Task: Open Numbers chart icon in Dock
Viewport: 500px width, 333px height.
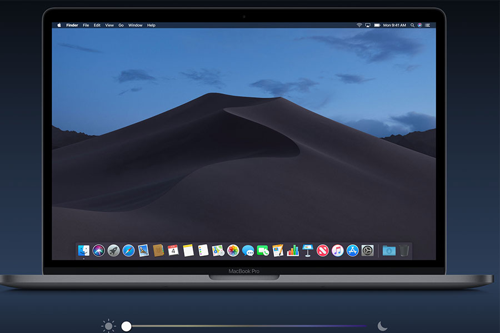Action: click(x=293, y=250)
